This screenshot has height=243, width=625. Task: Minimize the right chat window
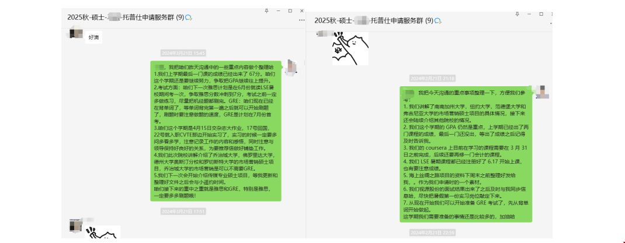tap(529, 14)
